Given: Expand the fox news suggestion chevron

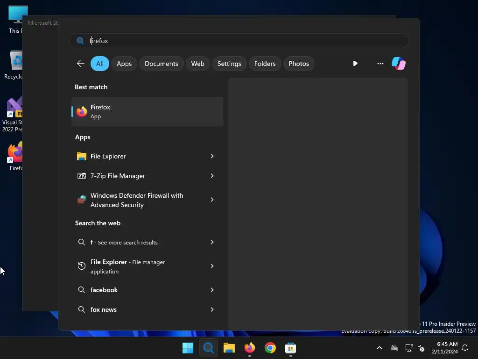Looking at the screenshot, I should point(212,309).
